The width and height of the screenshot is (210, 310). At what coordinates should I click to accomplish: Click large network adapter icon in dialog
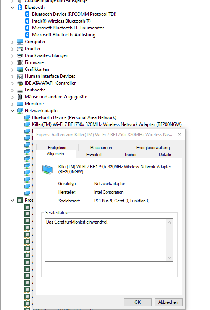(47, 170)
